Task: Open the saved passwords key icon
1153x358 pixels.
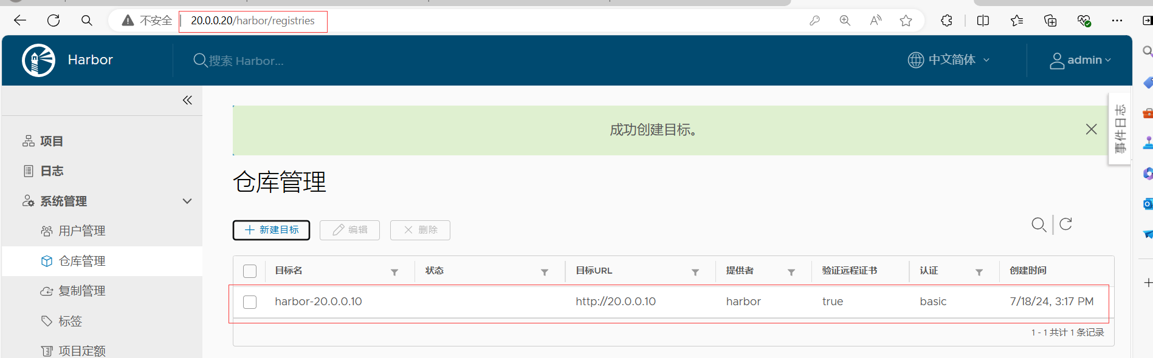Action: 815,21
